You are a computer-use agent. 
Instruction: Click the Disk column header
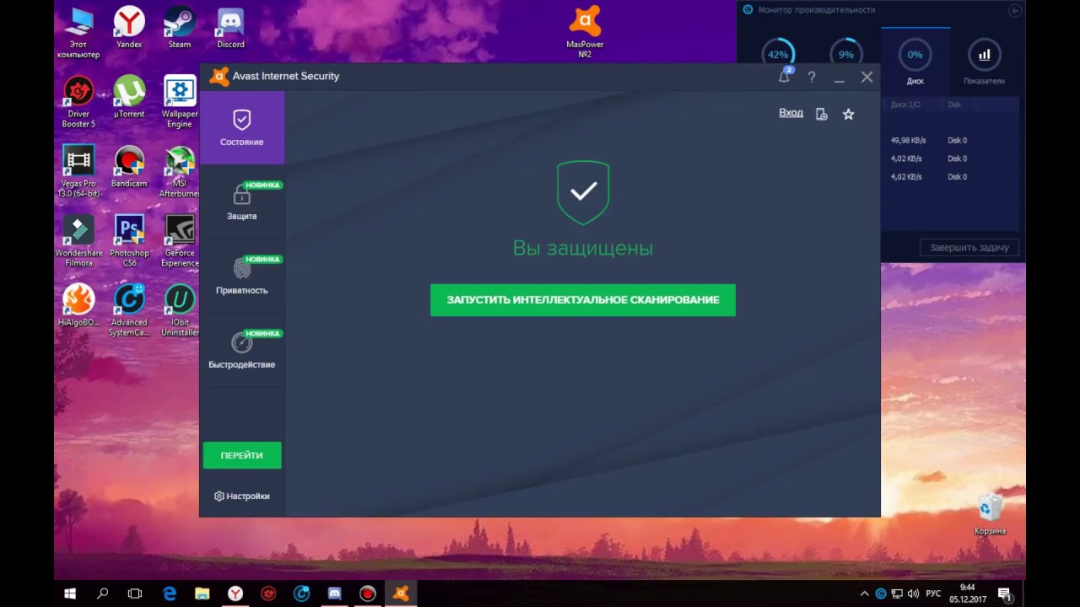click(954, 105)
